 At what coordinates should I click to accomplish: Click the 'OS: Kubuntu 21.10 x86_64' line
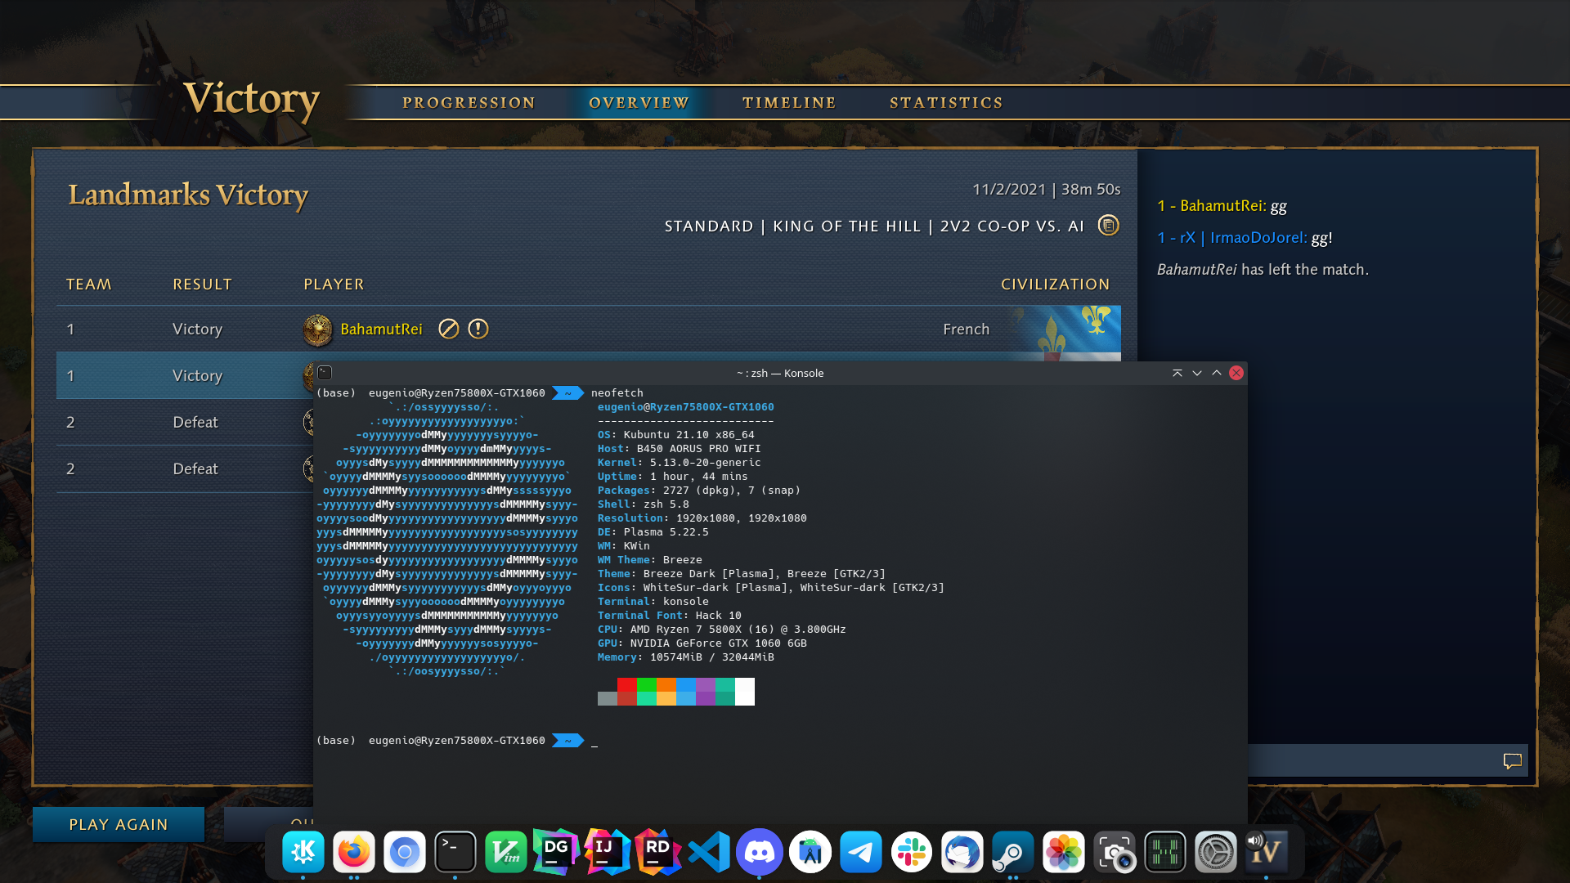[x=675, y=435]
